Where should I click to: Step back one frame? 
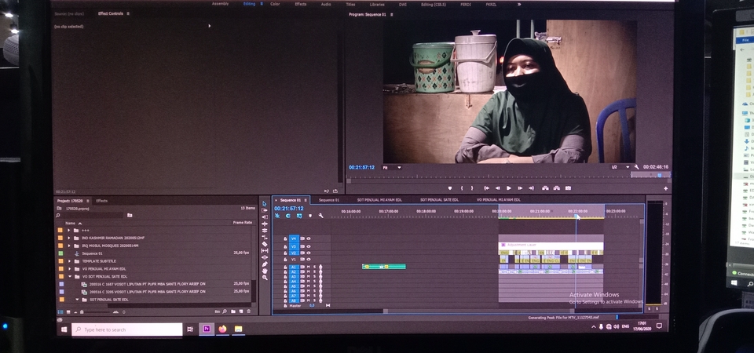click(498, 188)
